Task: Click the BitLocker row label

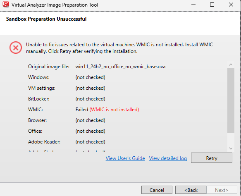Action: (39, 99)
